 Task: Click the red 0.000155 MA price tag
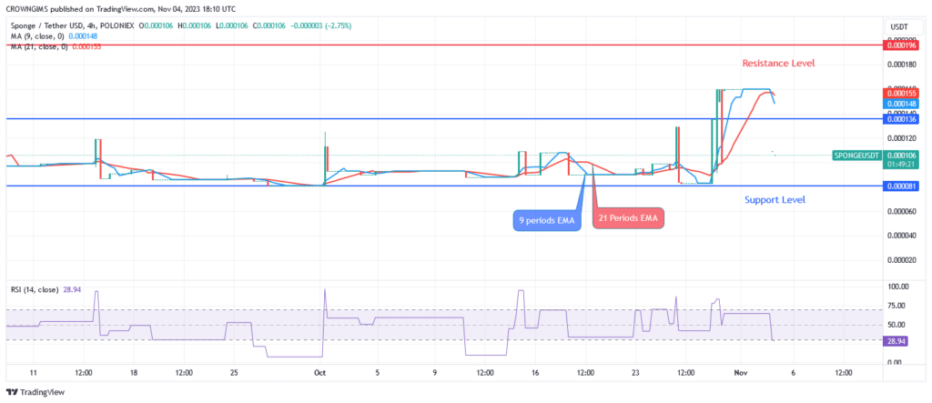[x=902, y=94]
